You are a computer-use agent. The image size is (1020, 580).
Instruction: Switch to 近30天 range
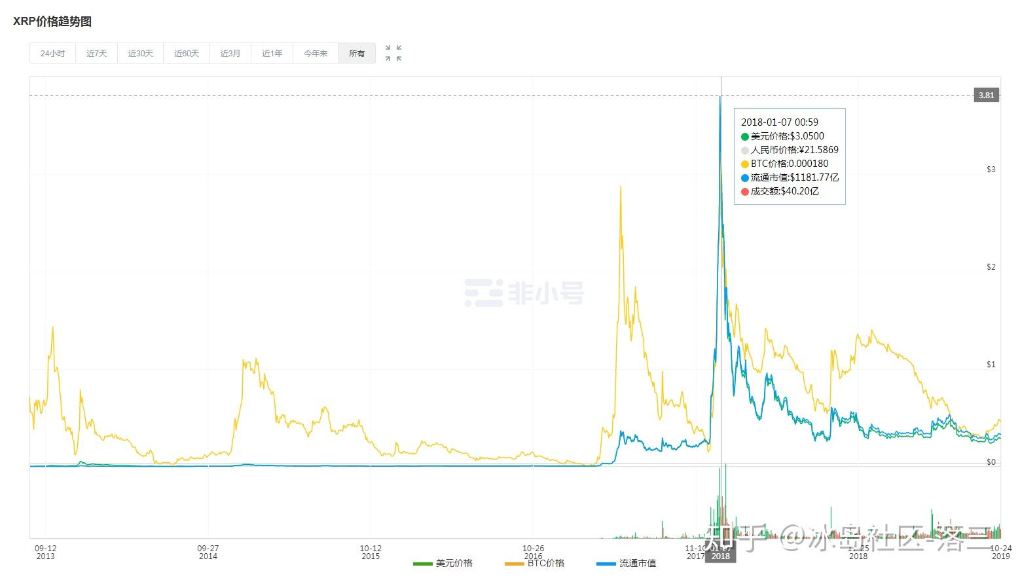click(140, 53)
